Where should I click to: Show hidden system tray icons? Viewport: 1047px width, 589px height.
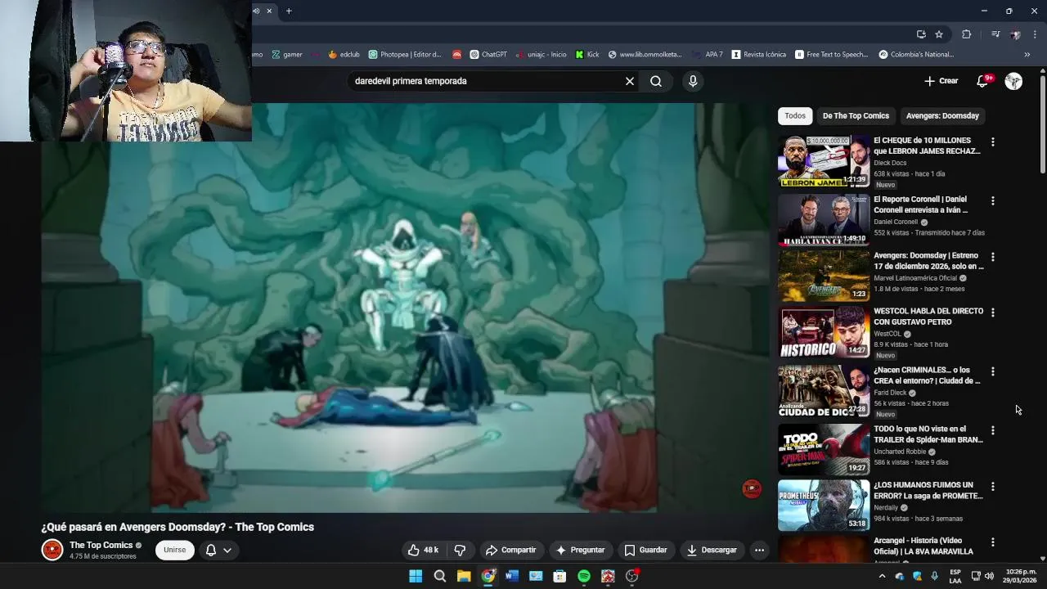[x=882, y=576]
